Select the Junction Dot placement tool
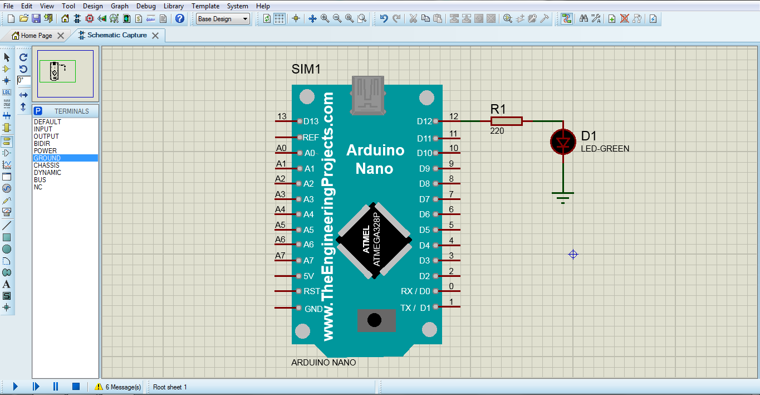760x395 pixels. [7, 81]
